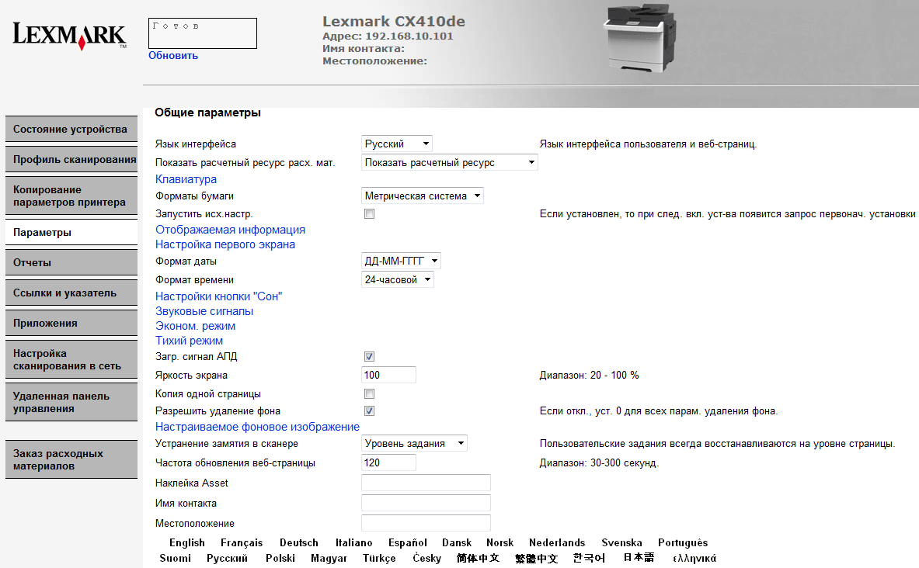
Task: Switch language to Deutsch
Action: 299,543
